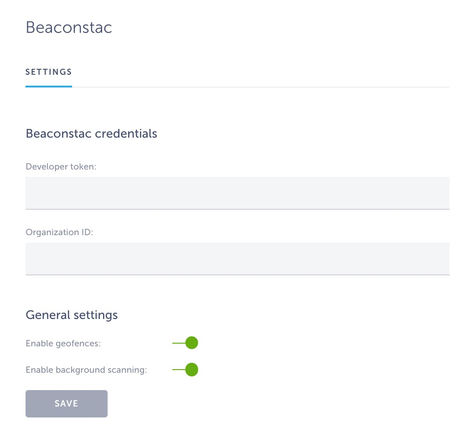The image size is (476, 422).
Task: Select the empty Developer token text box
Action: click(237, 192)
